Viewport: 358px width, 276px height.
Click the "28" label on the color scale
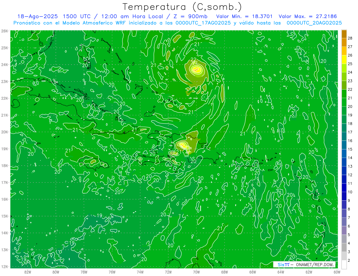pyautogui.click(x=350, y=38)
